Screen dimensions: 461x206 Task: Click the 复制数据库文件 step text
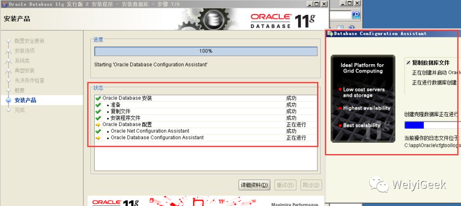pyautogui.click(x=431, y=63)
